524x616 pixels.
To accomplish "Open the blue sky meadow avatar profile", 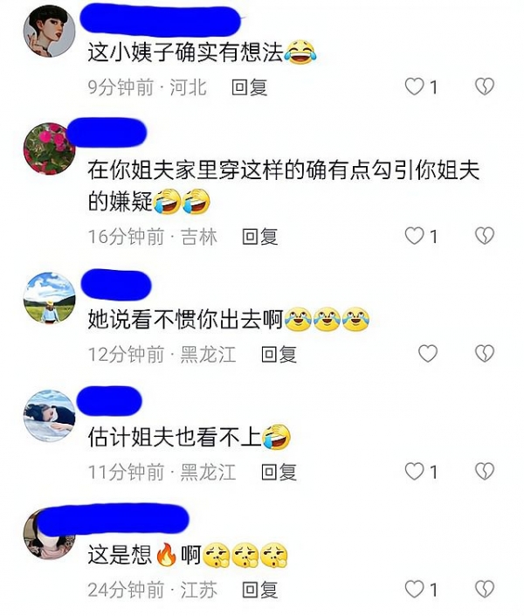I will tap(50, 297).
